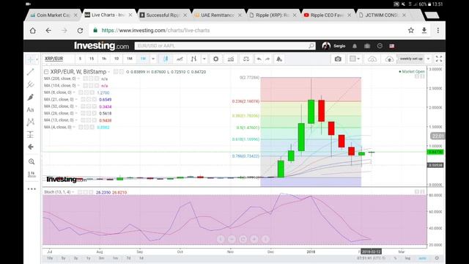Image resolution: width=469 pixels, height=264 pixels.
Task: Select the trend line drawing tool
Action: 31,72
